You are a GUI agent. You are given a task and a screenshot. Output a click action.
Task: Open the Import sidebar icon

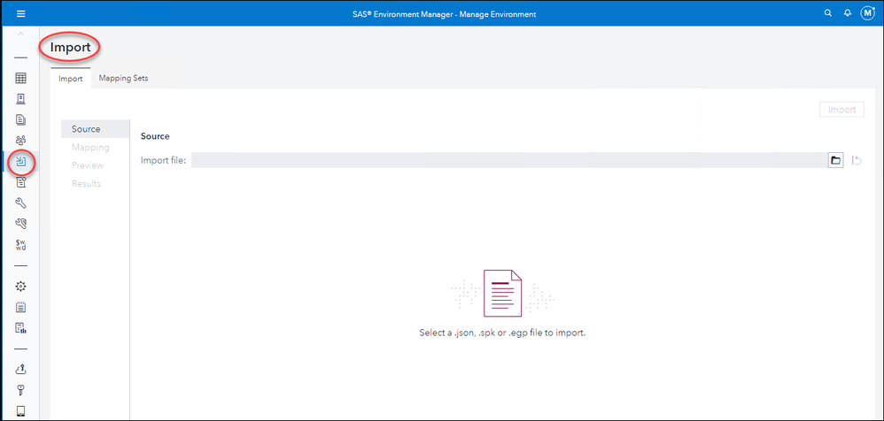click(x=21, y=162)
